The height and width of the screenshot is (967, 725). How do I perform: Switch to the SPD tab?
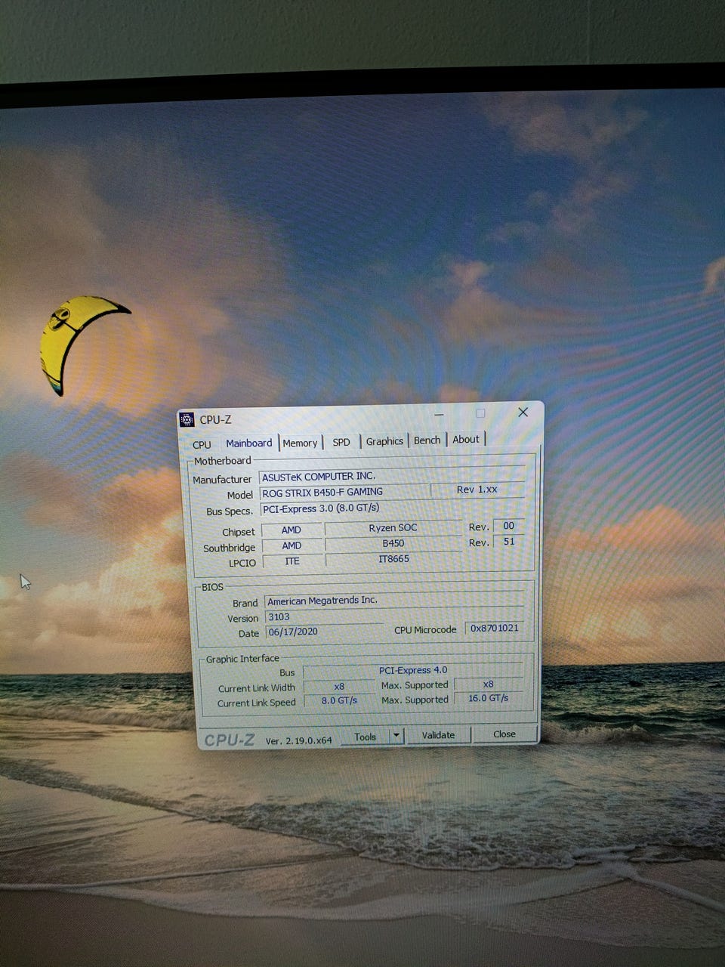[341, 442]
